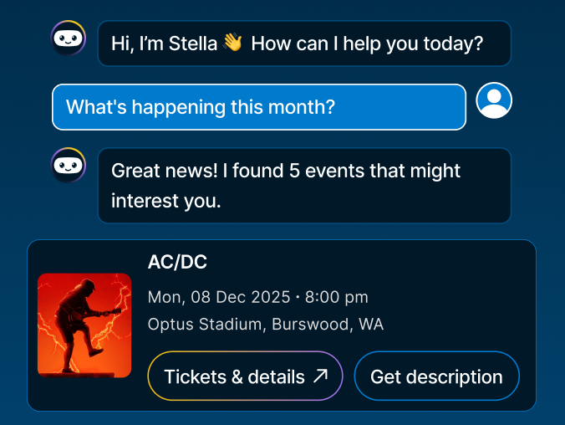Click Stella's avatar beside the greeting message
Viewport: 565px width, 425px height.
(x=69, y=38)
